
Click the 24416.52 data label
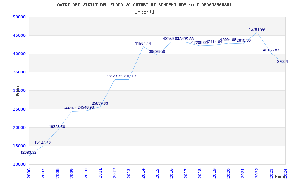click(x=71, y=108)
